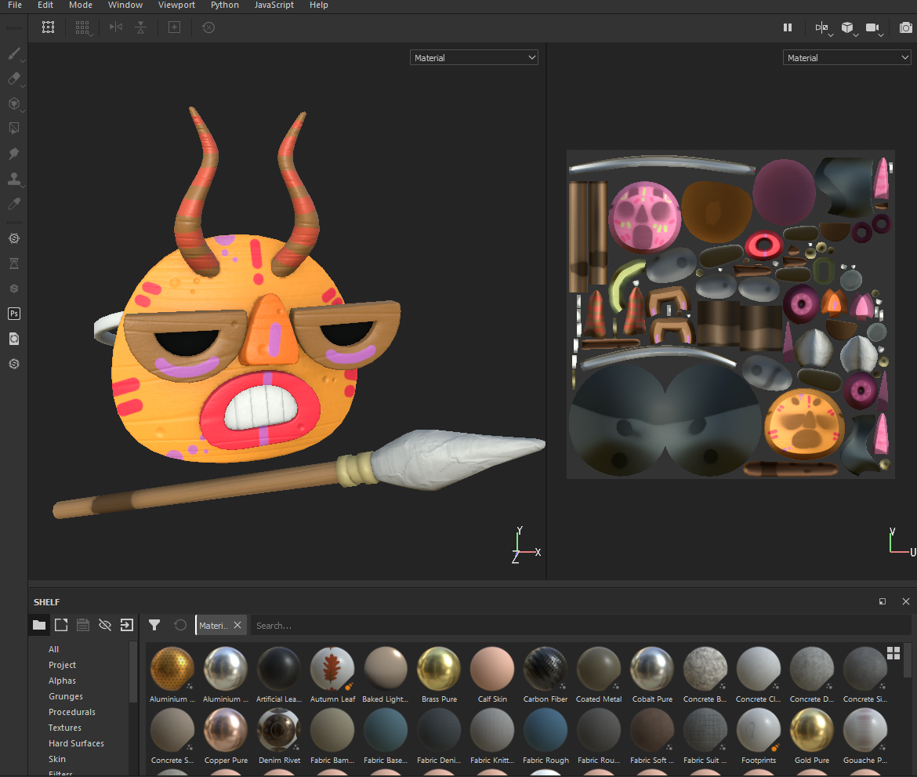
Task: Open the 3D viewport Material dropdown
Action: [473, 58]
